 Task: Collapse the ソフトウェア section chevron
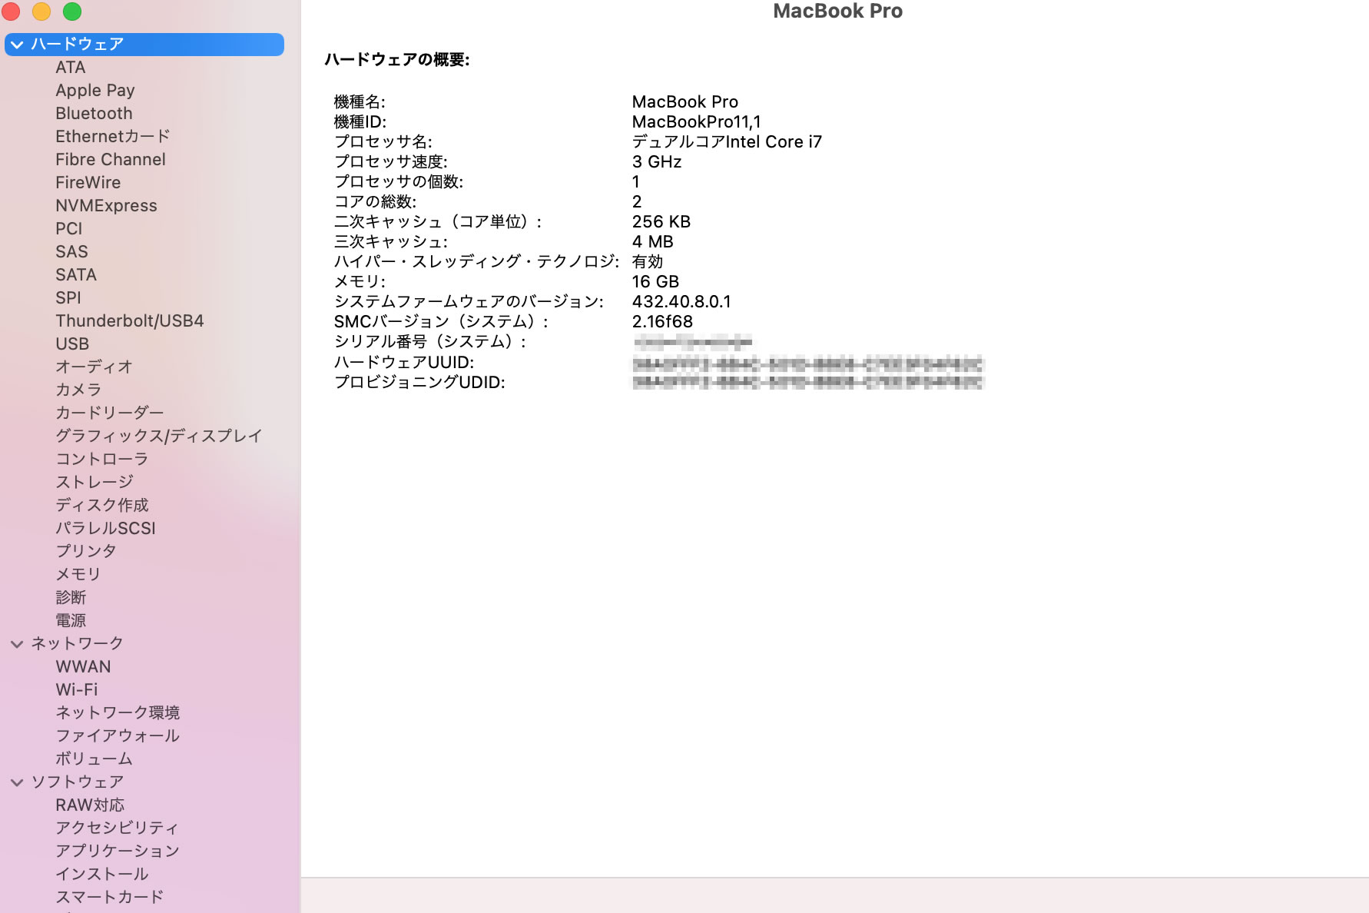[17, 782]
